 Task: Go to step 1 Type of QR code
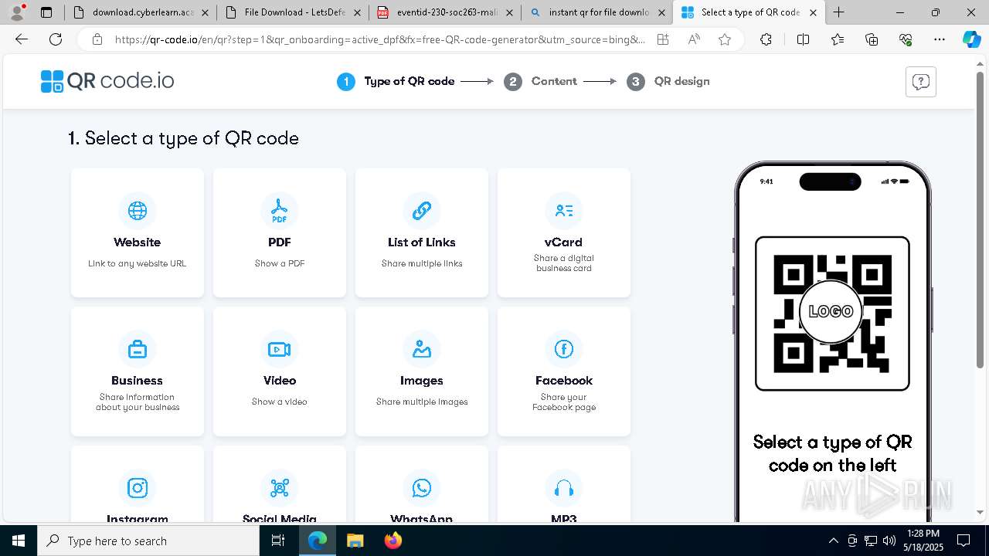tap(396, 81)
